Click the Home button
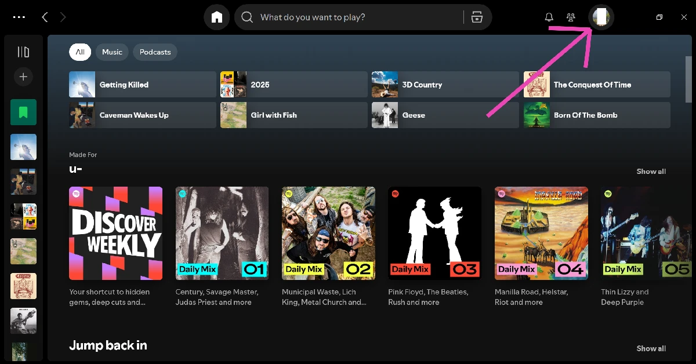This screenshot has width=696, height=364. tap(217, 17)
